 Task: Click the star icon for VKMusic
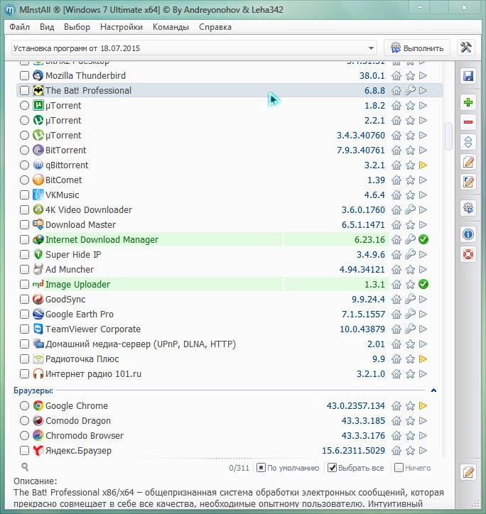(x=410, y=195)
